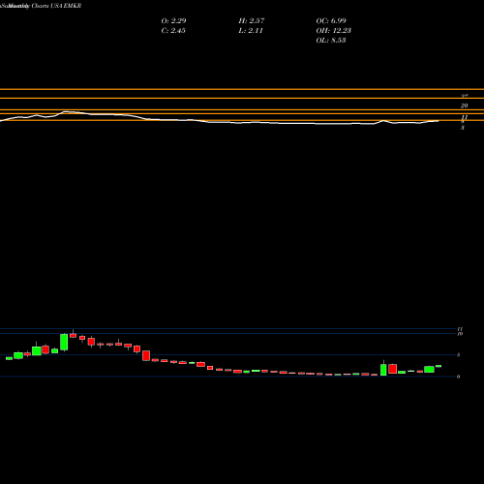Image resolution: width=484 pixels, height=484 pixels.
Task: Select the 'OC: 6.99' reading
Action: (331, 20)
